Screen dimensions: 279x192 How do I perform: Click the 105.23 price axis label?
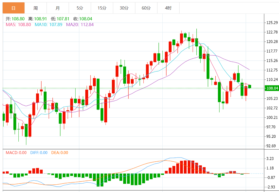coord(272,98)
